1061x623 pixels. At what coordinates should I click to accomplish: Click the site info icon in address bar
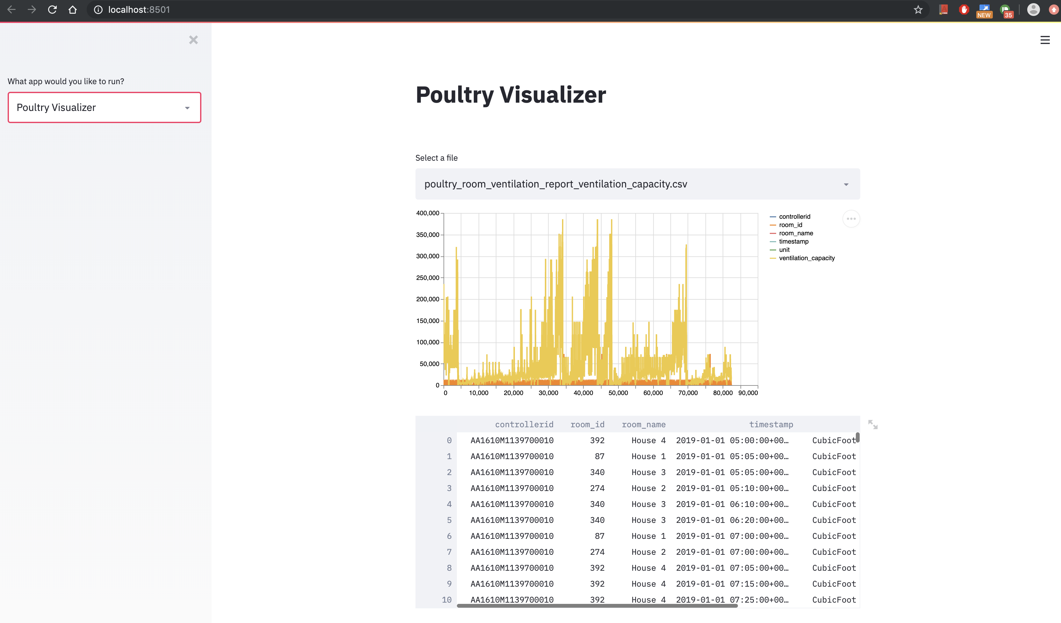[x=98, y=10]
